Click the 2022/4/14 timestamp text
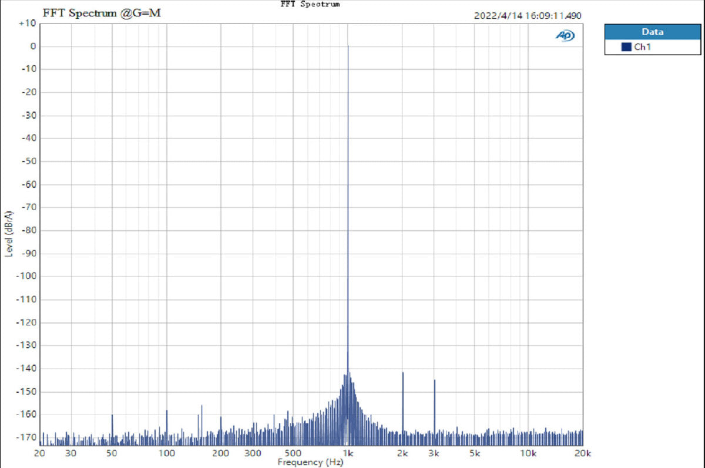This screenshot has height=468, width=705. (x=528, y=16)
